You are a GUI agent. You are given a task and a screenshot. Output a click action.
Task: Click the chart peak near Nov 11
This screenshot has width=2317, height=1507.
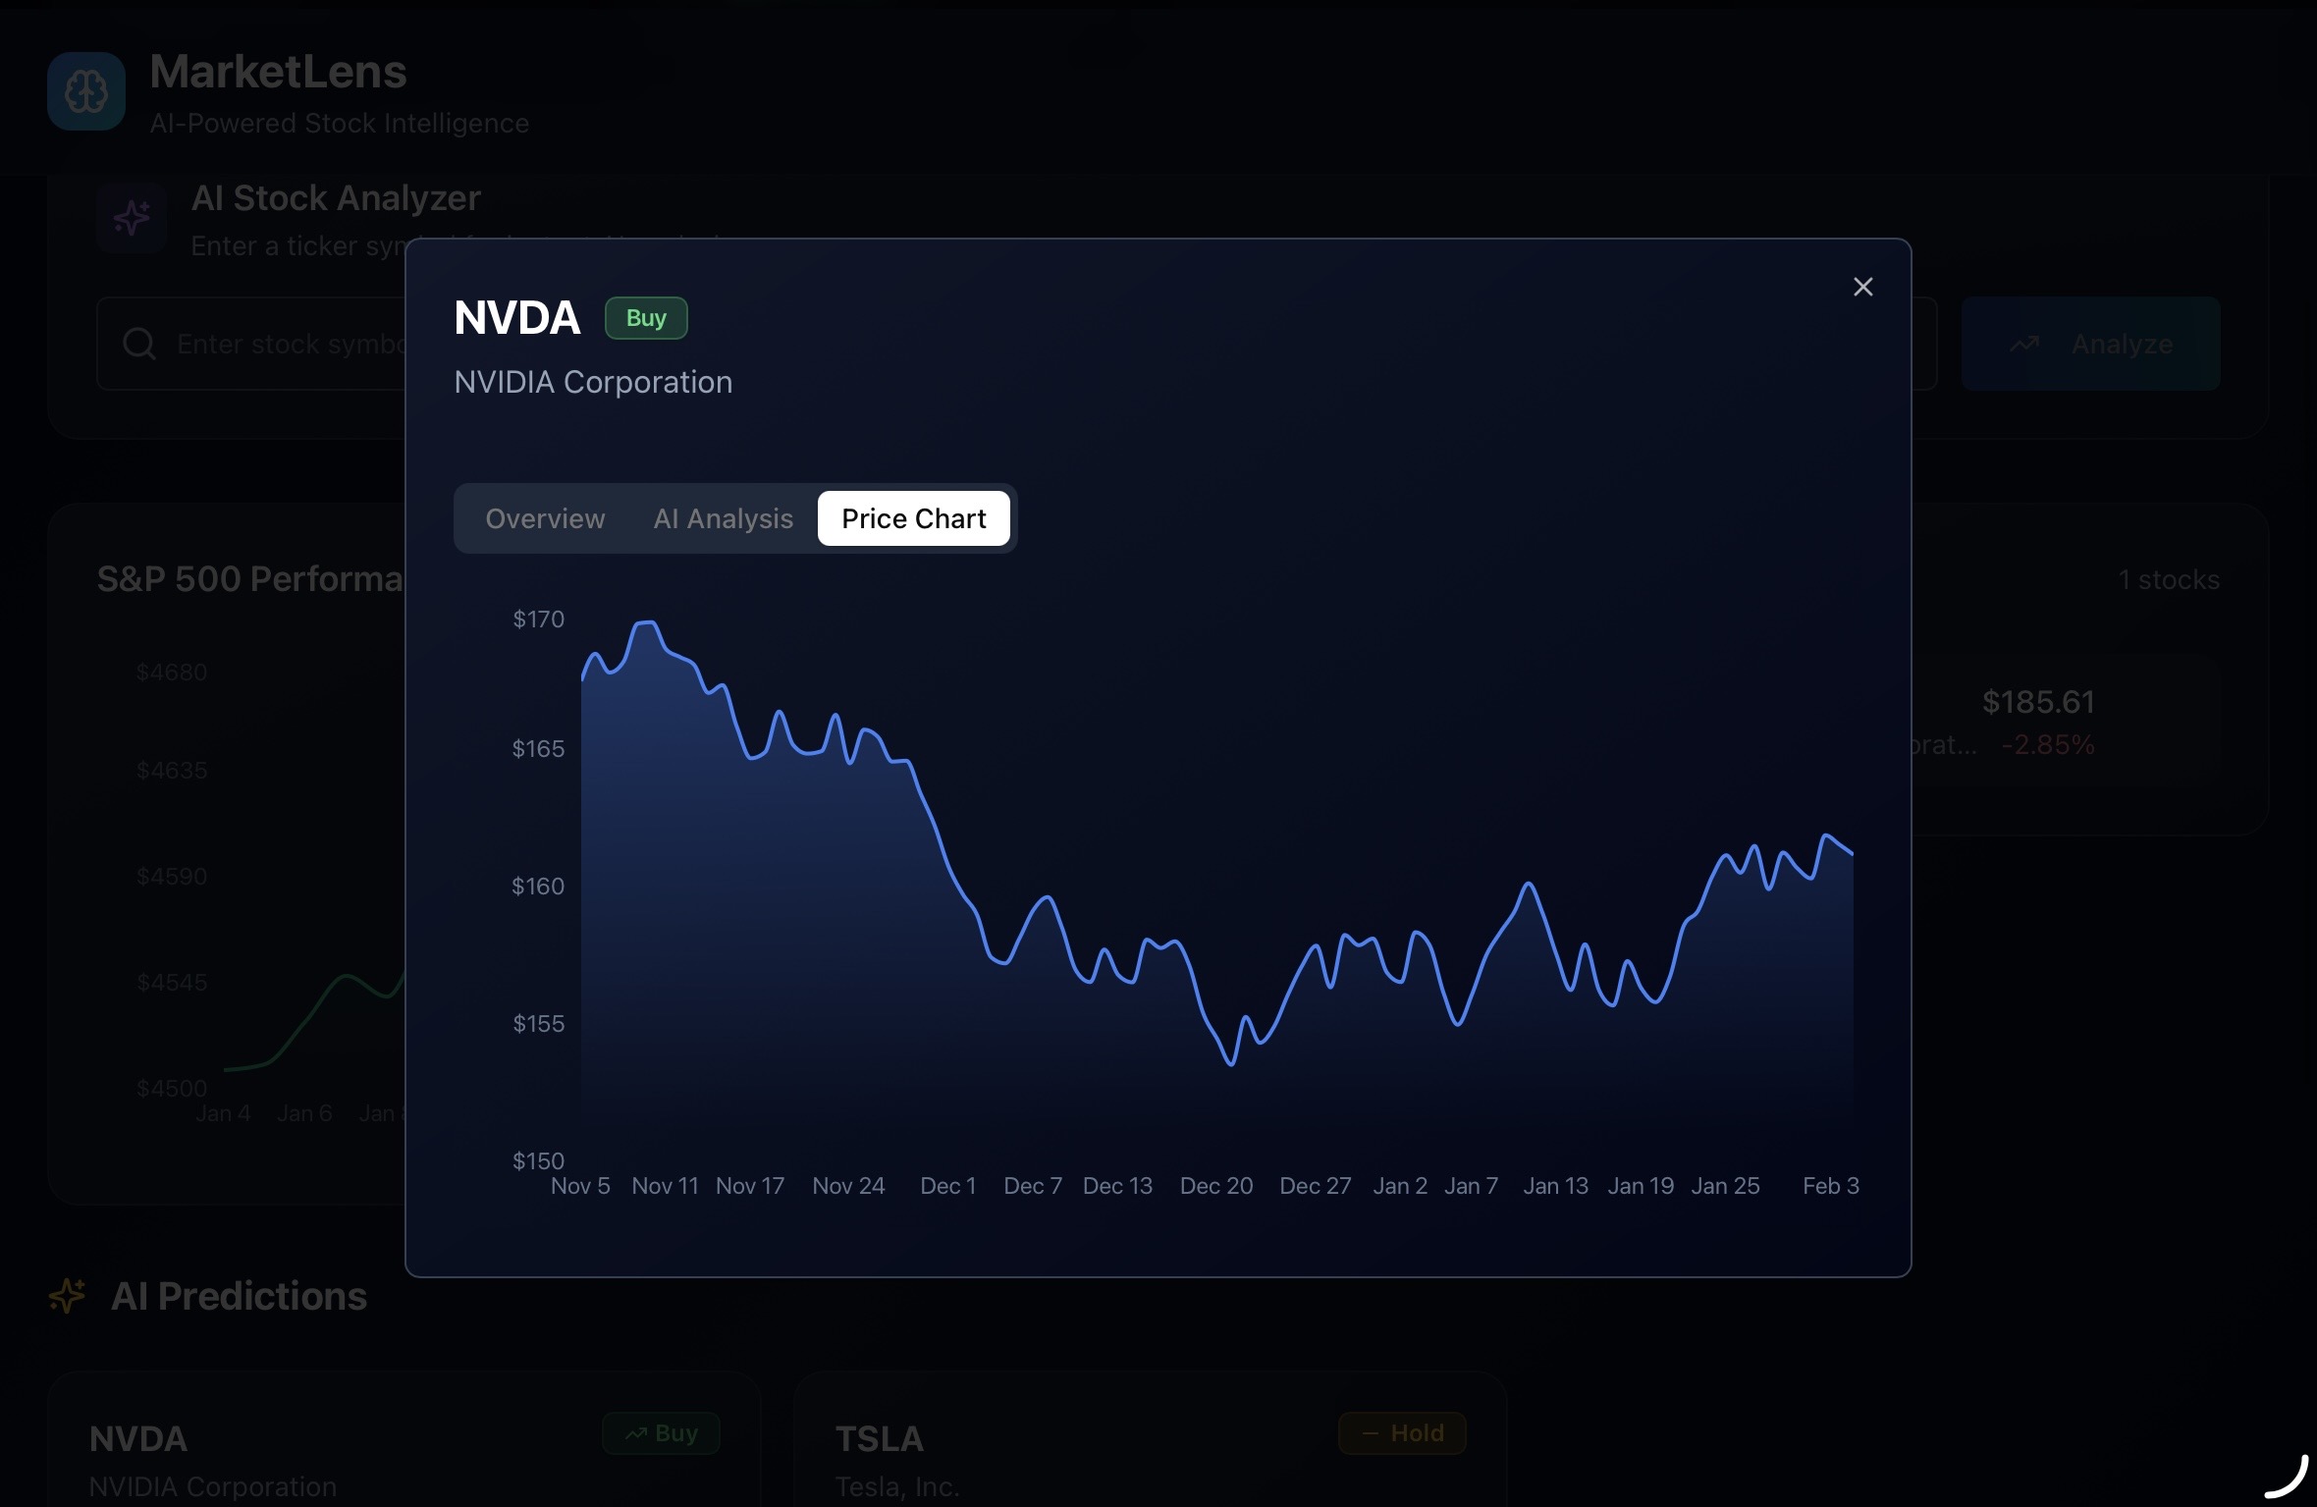[x=646, y=622]
